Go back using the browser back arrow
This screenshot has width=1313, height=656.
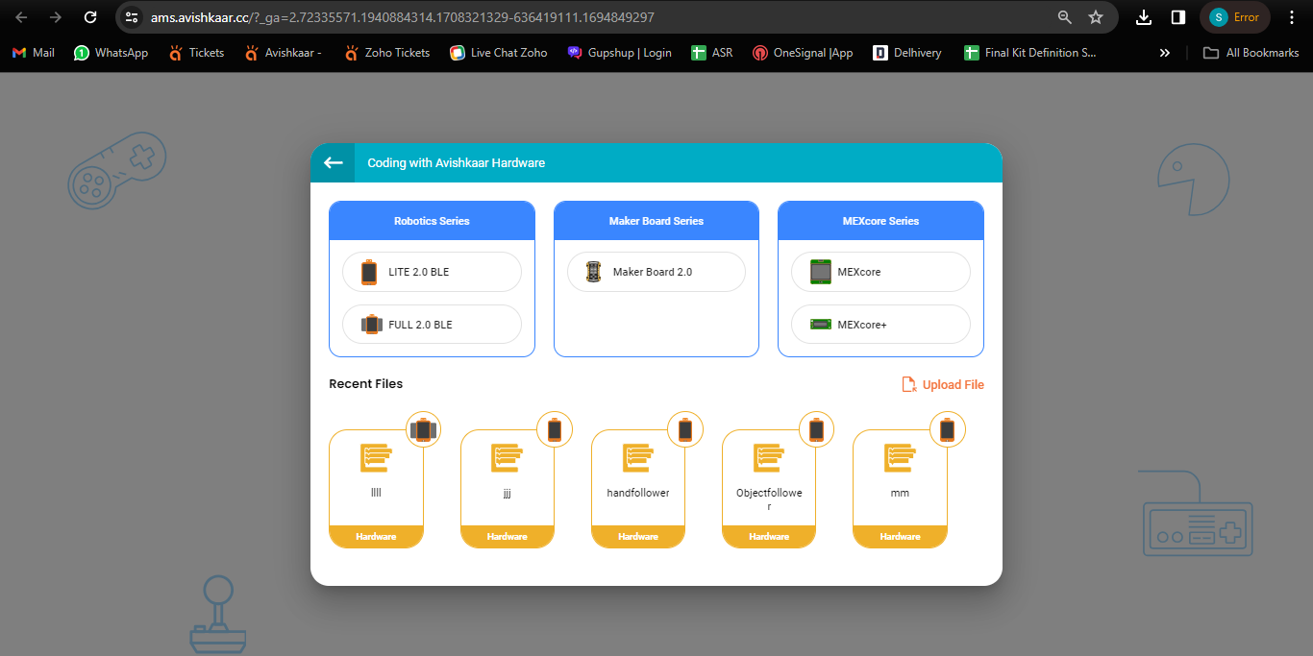(x=22, y=17)
